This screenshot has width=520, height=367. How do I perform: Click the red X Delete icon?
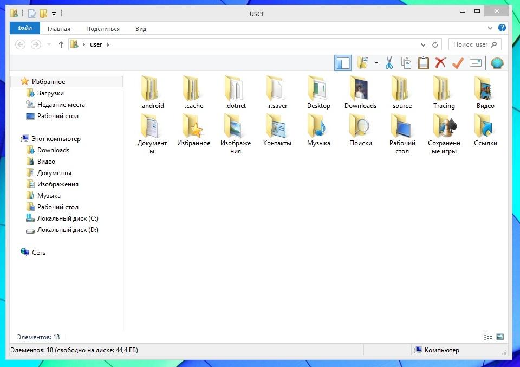(x=440, y=62)
